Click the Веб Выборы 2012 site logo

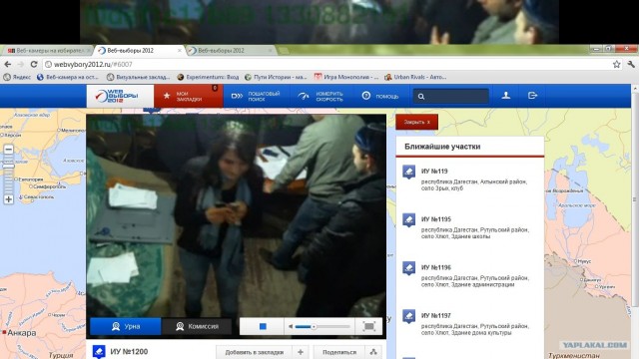120,96
